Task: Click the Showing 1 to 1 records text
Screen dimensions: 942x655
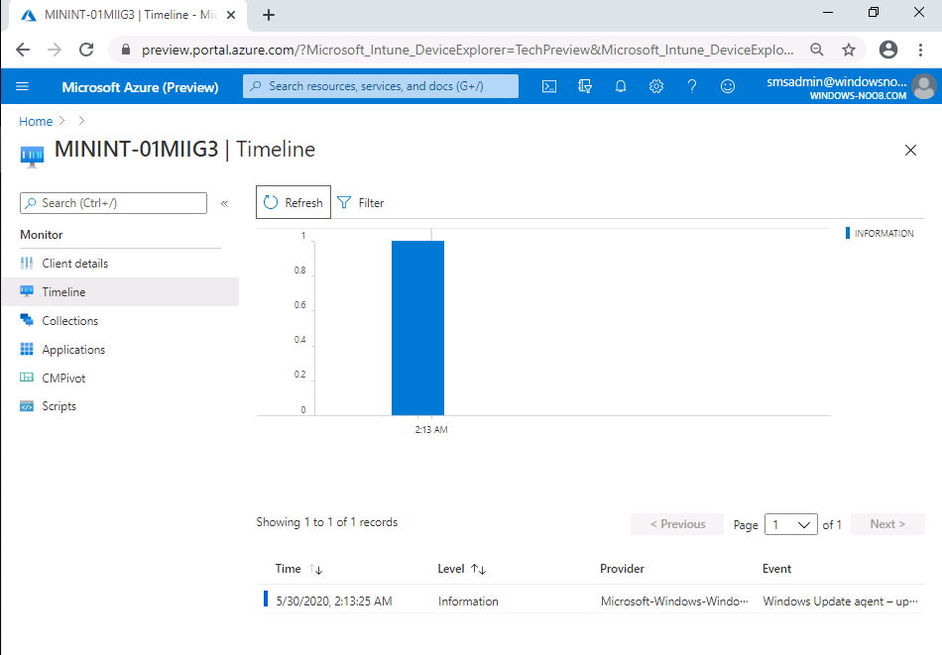Action: point(327,522)
